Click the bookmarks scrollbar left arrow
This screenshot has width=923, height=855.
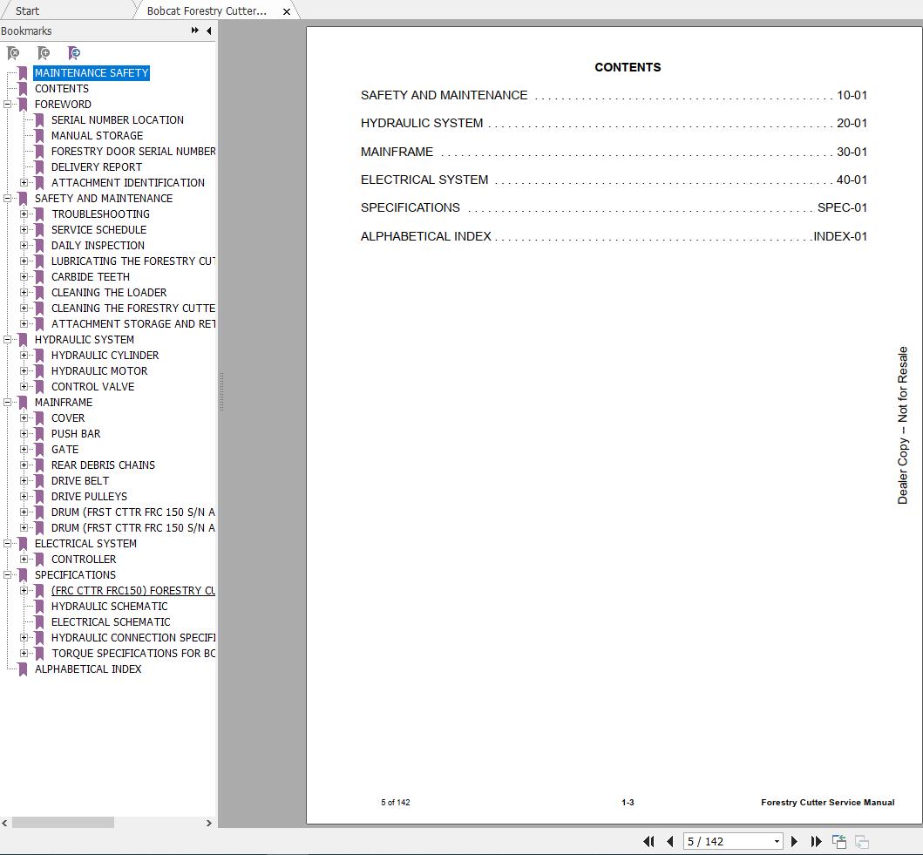(x=4, y=823)
